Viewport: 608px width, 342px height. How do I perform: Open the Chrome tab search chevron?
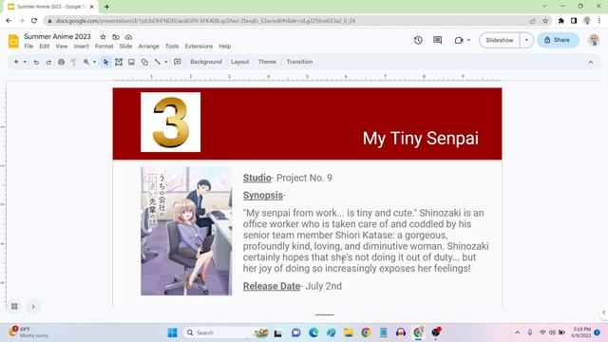pyautogui.click(x=544, y=7)
